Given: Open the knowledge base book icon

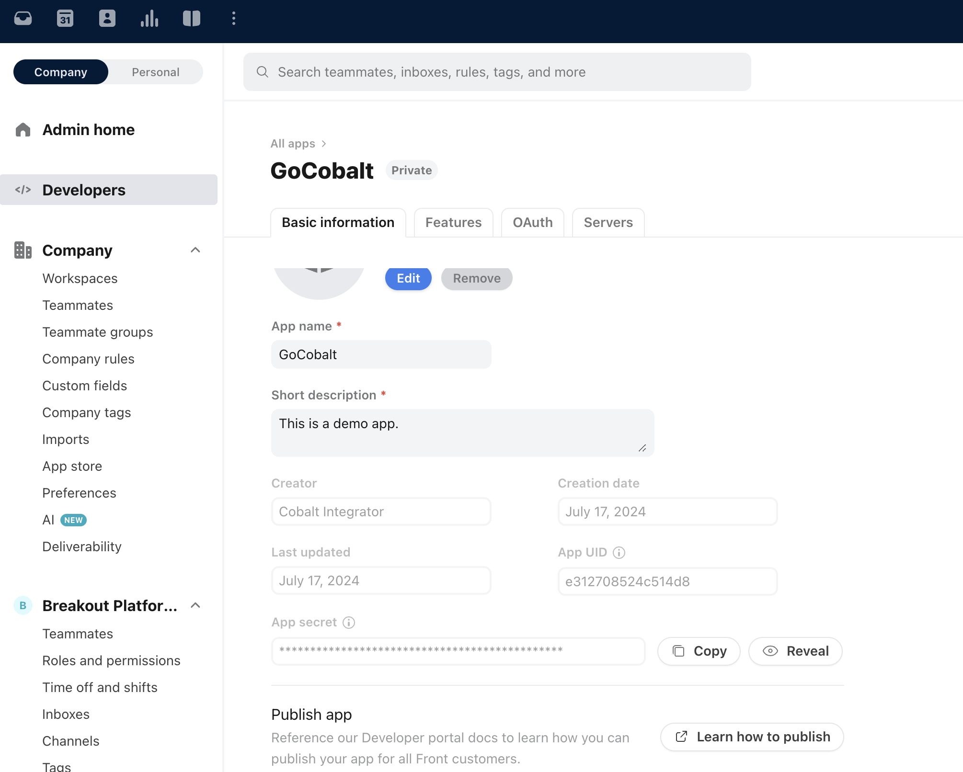Looking at the screenshot, I should click(x=192, y=19).
